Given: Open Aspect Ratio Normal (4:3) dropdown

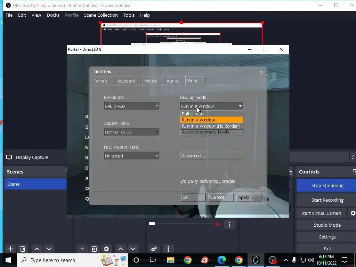Looking at the screenshot, I should click(132, 132).
